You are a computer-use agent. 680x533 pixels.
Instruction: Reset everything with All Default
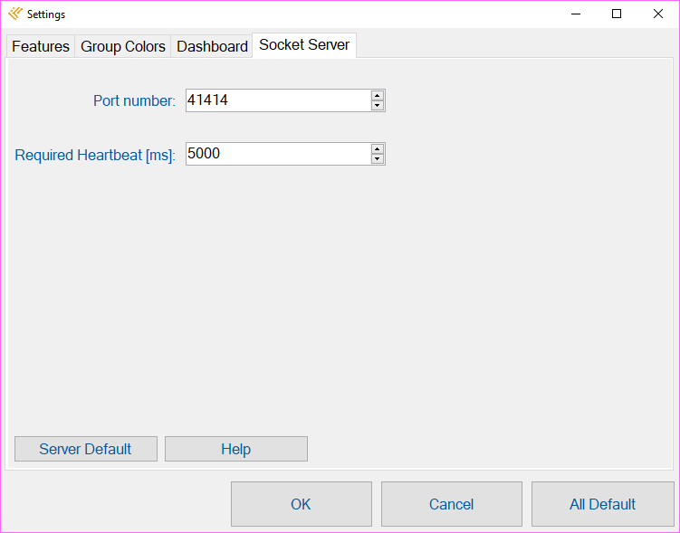tap(603, 504)
